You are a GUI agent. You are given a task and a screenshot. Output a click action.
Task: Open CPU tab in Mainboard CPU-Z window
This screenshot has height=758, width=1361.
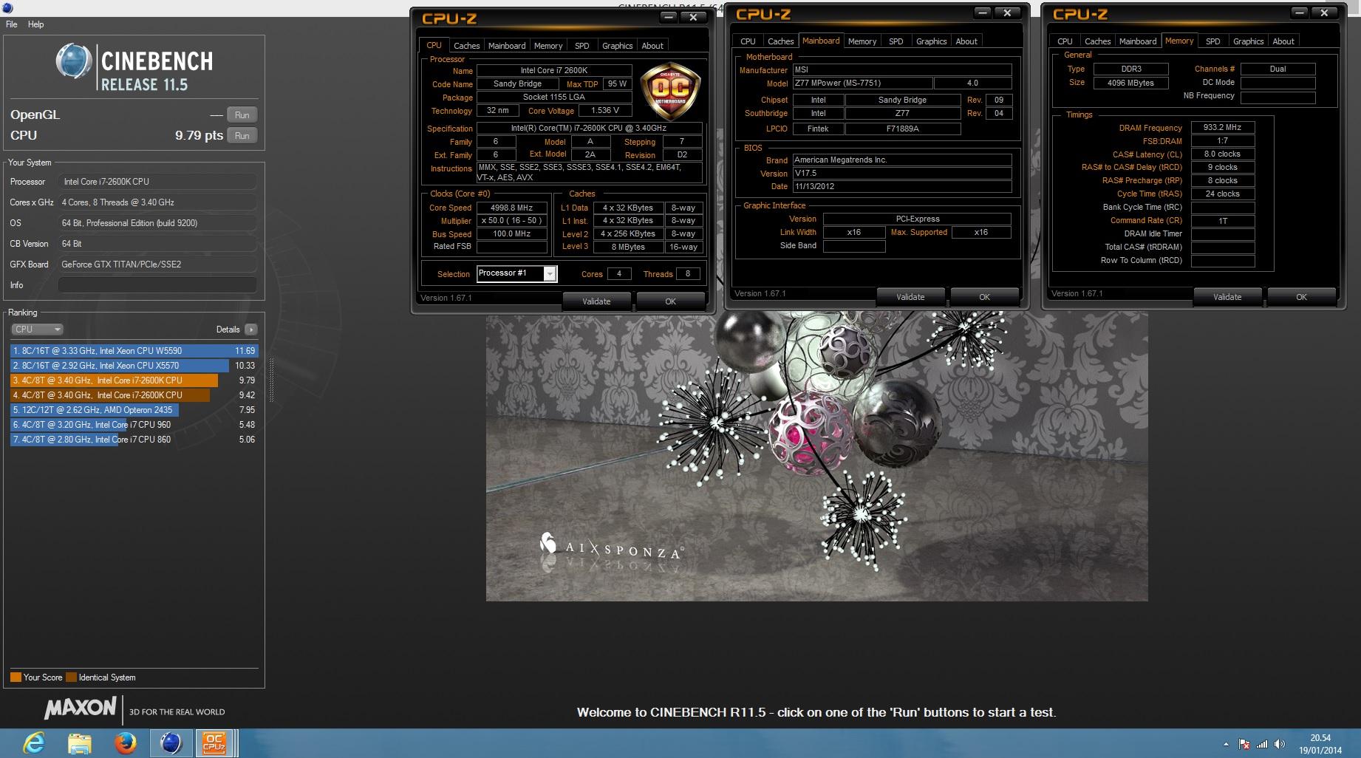[748, 41]
